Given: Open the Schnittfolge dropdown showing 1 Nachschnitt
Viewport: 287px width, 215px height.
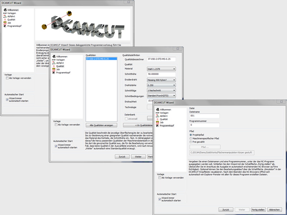Looking at the screenshot, I should (161, 90).
